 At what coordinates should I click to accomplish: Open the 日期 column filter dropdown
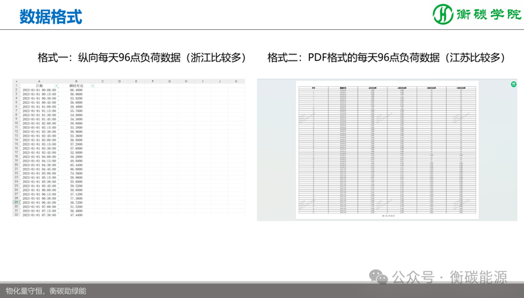pyautogui.click(x=57, y=86)
